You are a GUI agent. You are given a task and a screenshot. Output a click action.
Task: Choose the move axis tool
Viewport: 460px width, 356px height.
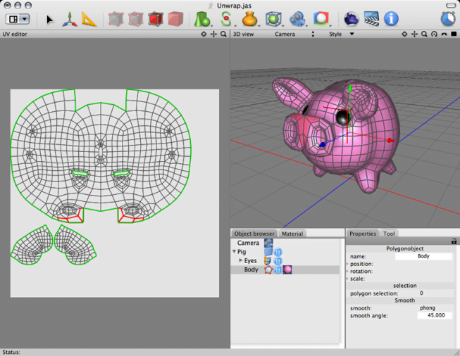70,19
